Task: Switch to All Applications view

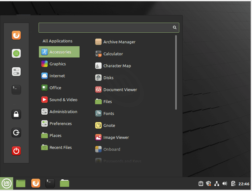Action: pos(57,41)
